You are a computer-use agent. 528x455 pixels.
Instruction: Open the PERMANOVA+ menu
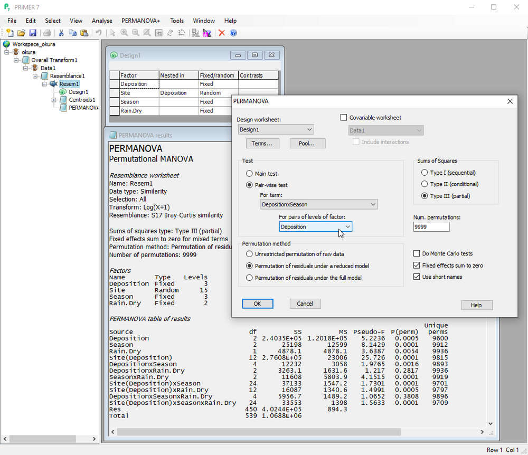point(140,21)
